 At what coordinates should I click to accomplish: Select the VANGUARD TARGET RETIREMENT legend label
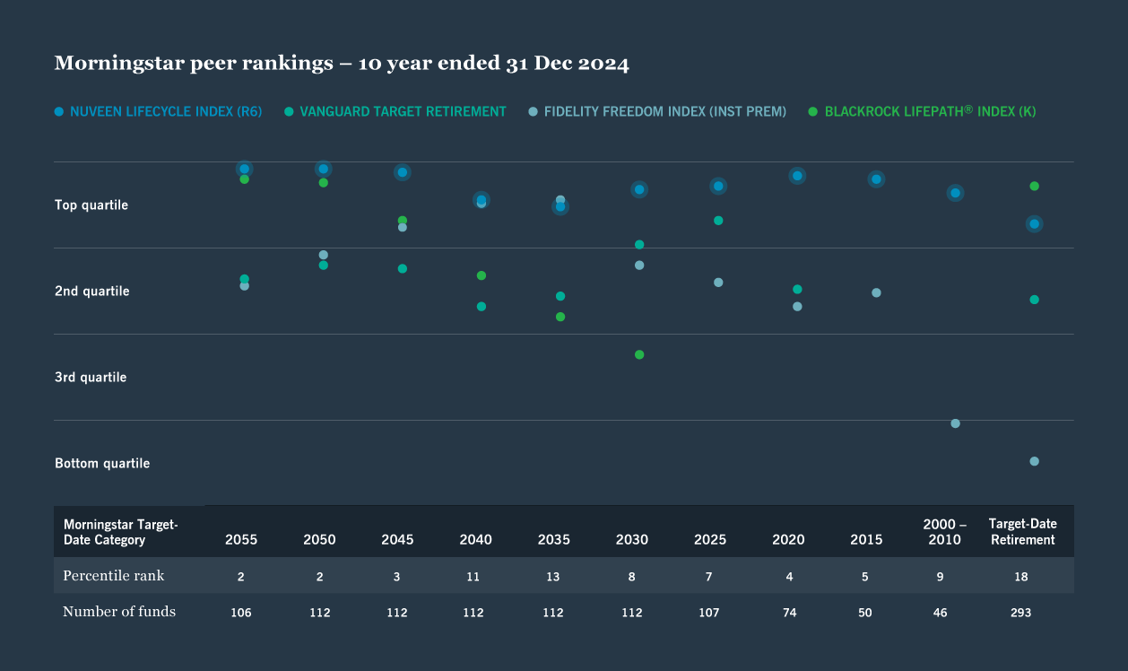403,111
